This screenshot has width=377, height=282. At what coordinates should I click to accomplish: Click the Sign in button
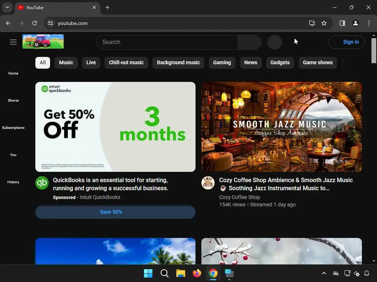[346, 42]
